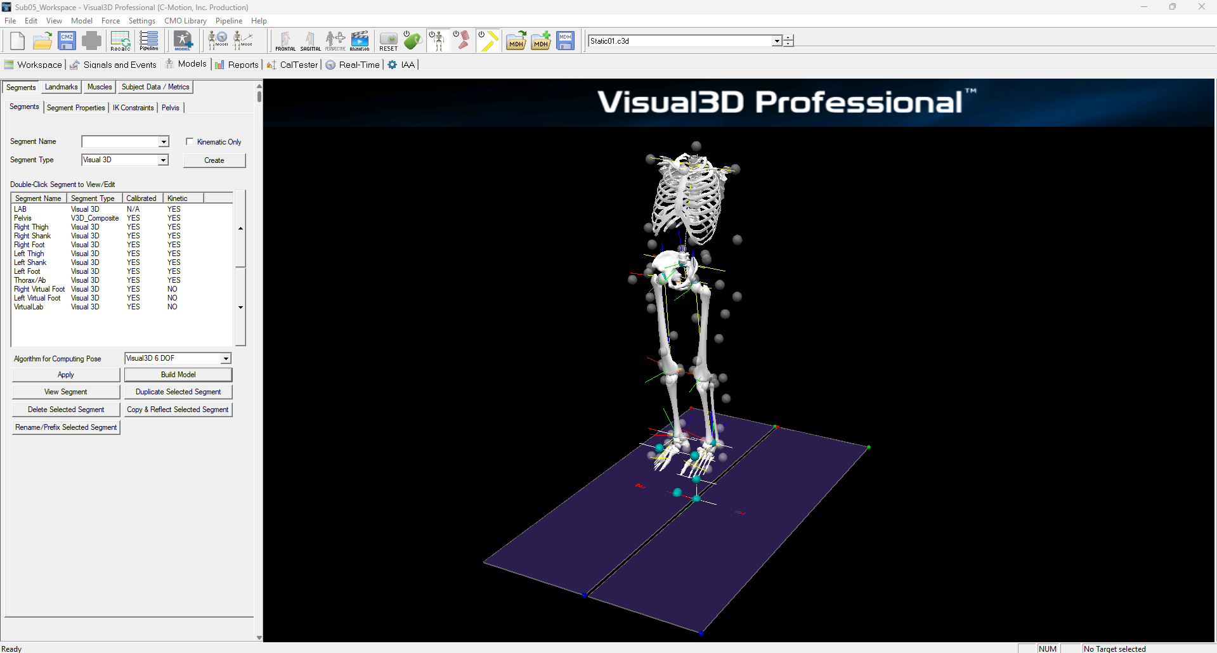
Task: Switch to FRONTAL view
Action: tap(285, 41)
